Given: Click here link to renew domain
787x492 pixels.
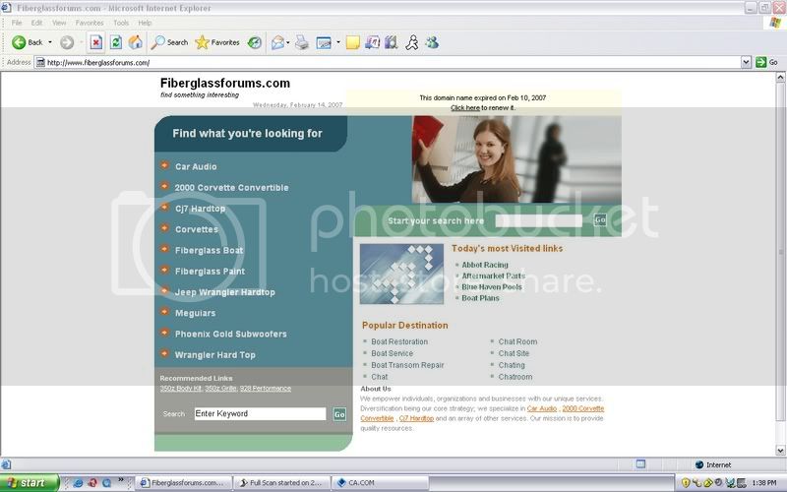Looking at the screenshot, I should coord(464,108).
